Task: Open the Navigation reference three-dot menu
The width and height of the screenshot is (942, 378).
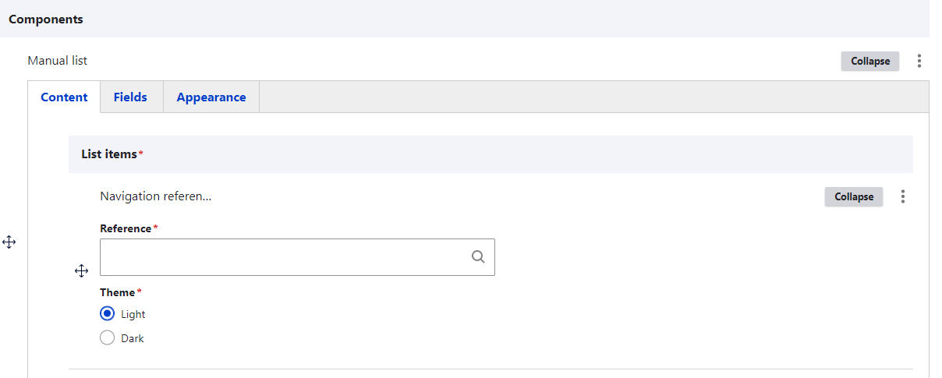Action: pos(903,196)
